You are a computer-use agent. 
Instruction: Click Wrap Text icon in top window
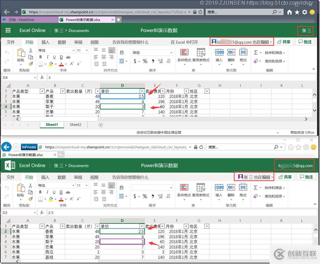[x=122, y=53]
